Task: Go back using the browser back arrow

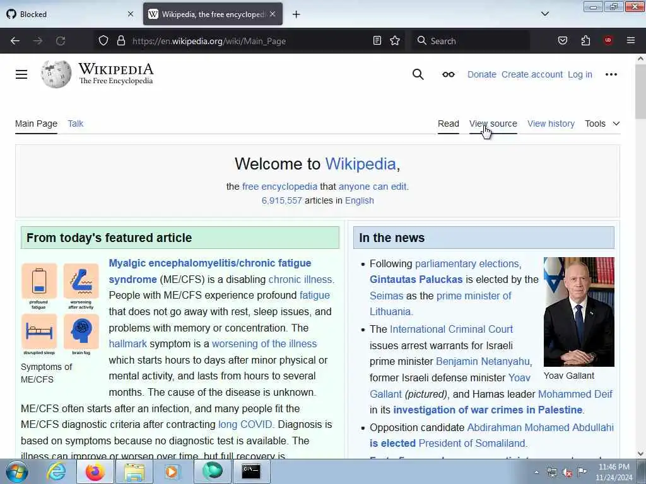Action: (x=15, y=41)
